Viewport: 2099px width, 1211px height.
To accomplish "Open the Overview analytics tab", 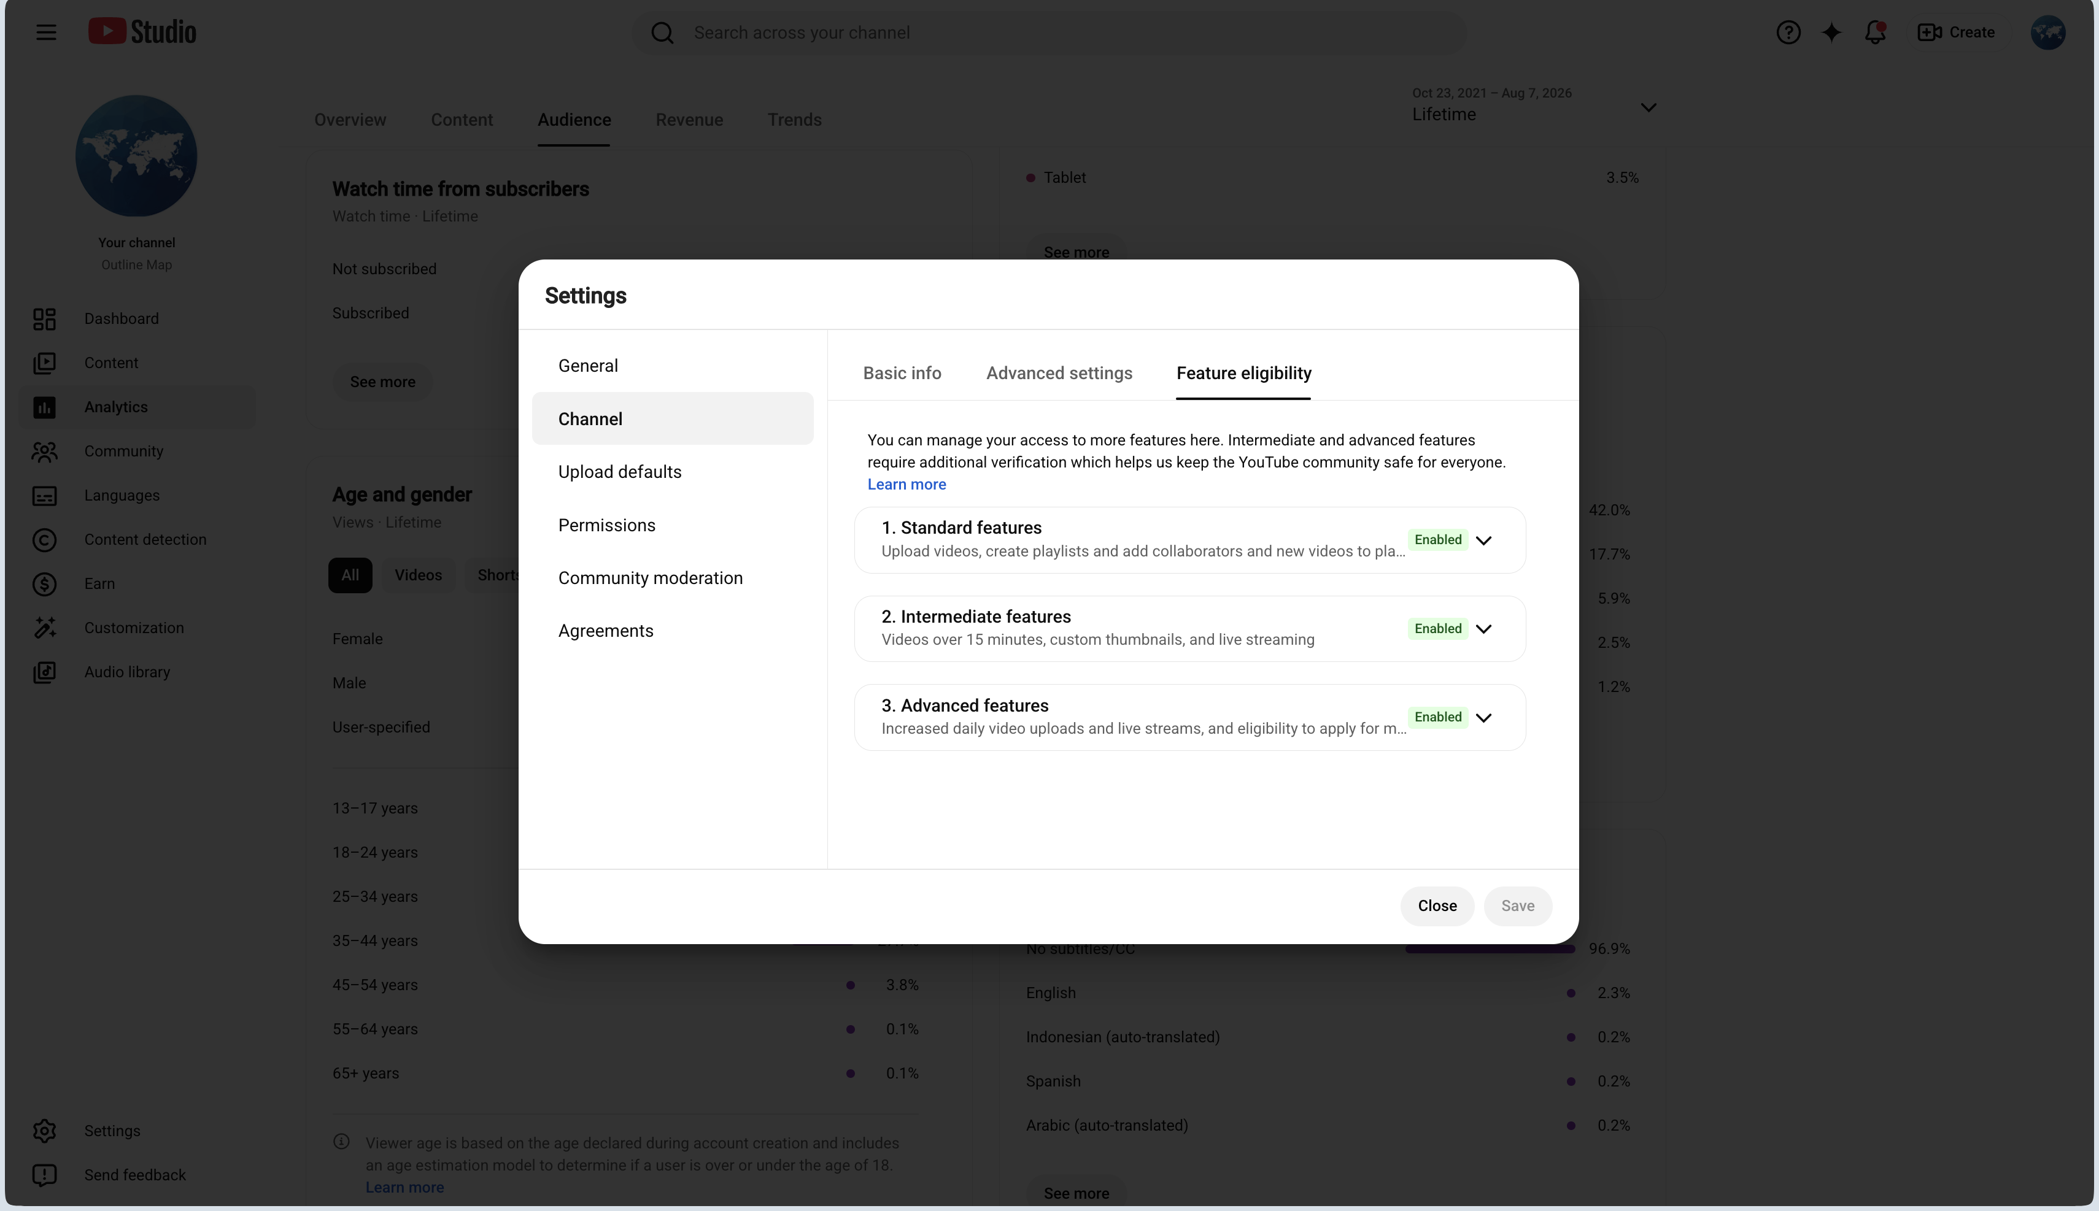I will 350,120.
